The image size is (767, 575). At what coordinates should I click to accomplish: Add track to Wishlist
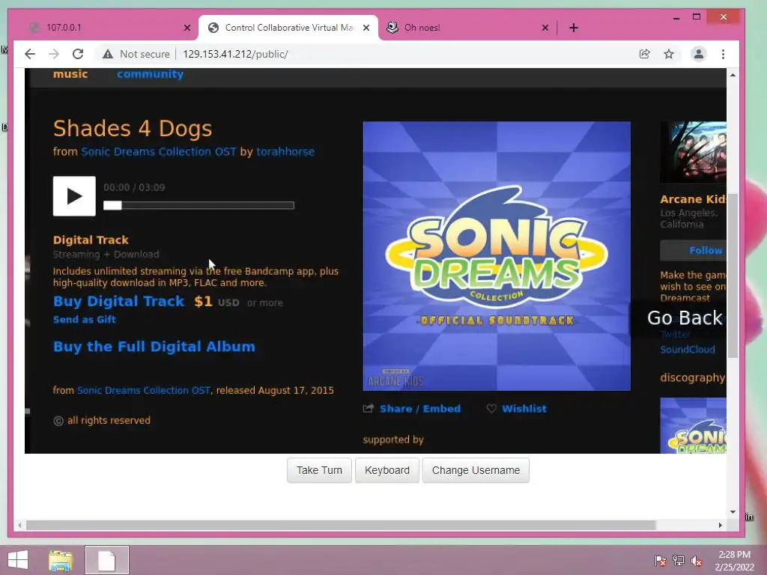(524, 409)
